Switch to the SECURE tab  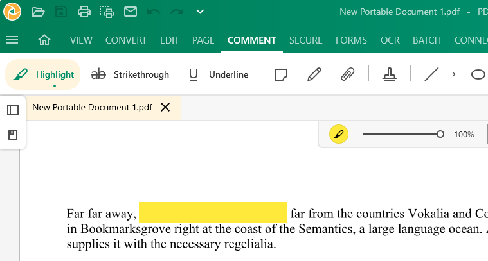(306, 40)
